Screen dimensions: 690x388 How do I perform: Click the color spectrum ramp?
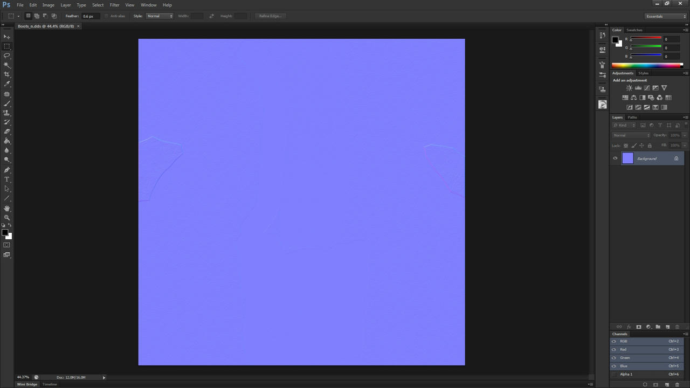click(x=647, y=66)
